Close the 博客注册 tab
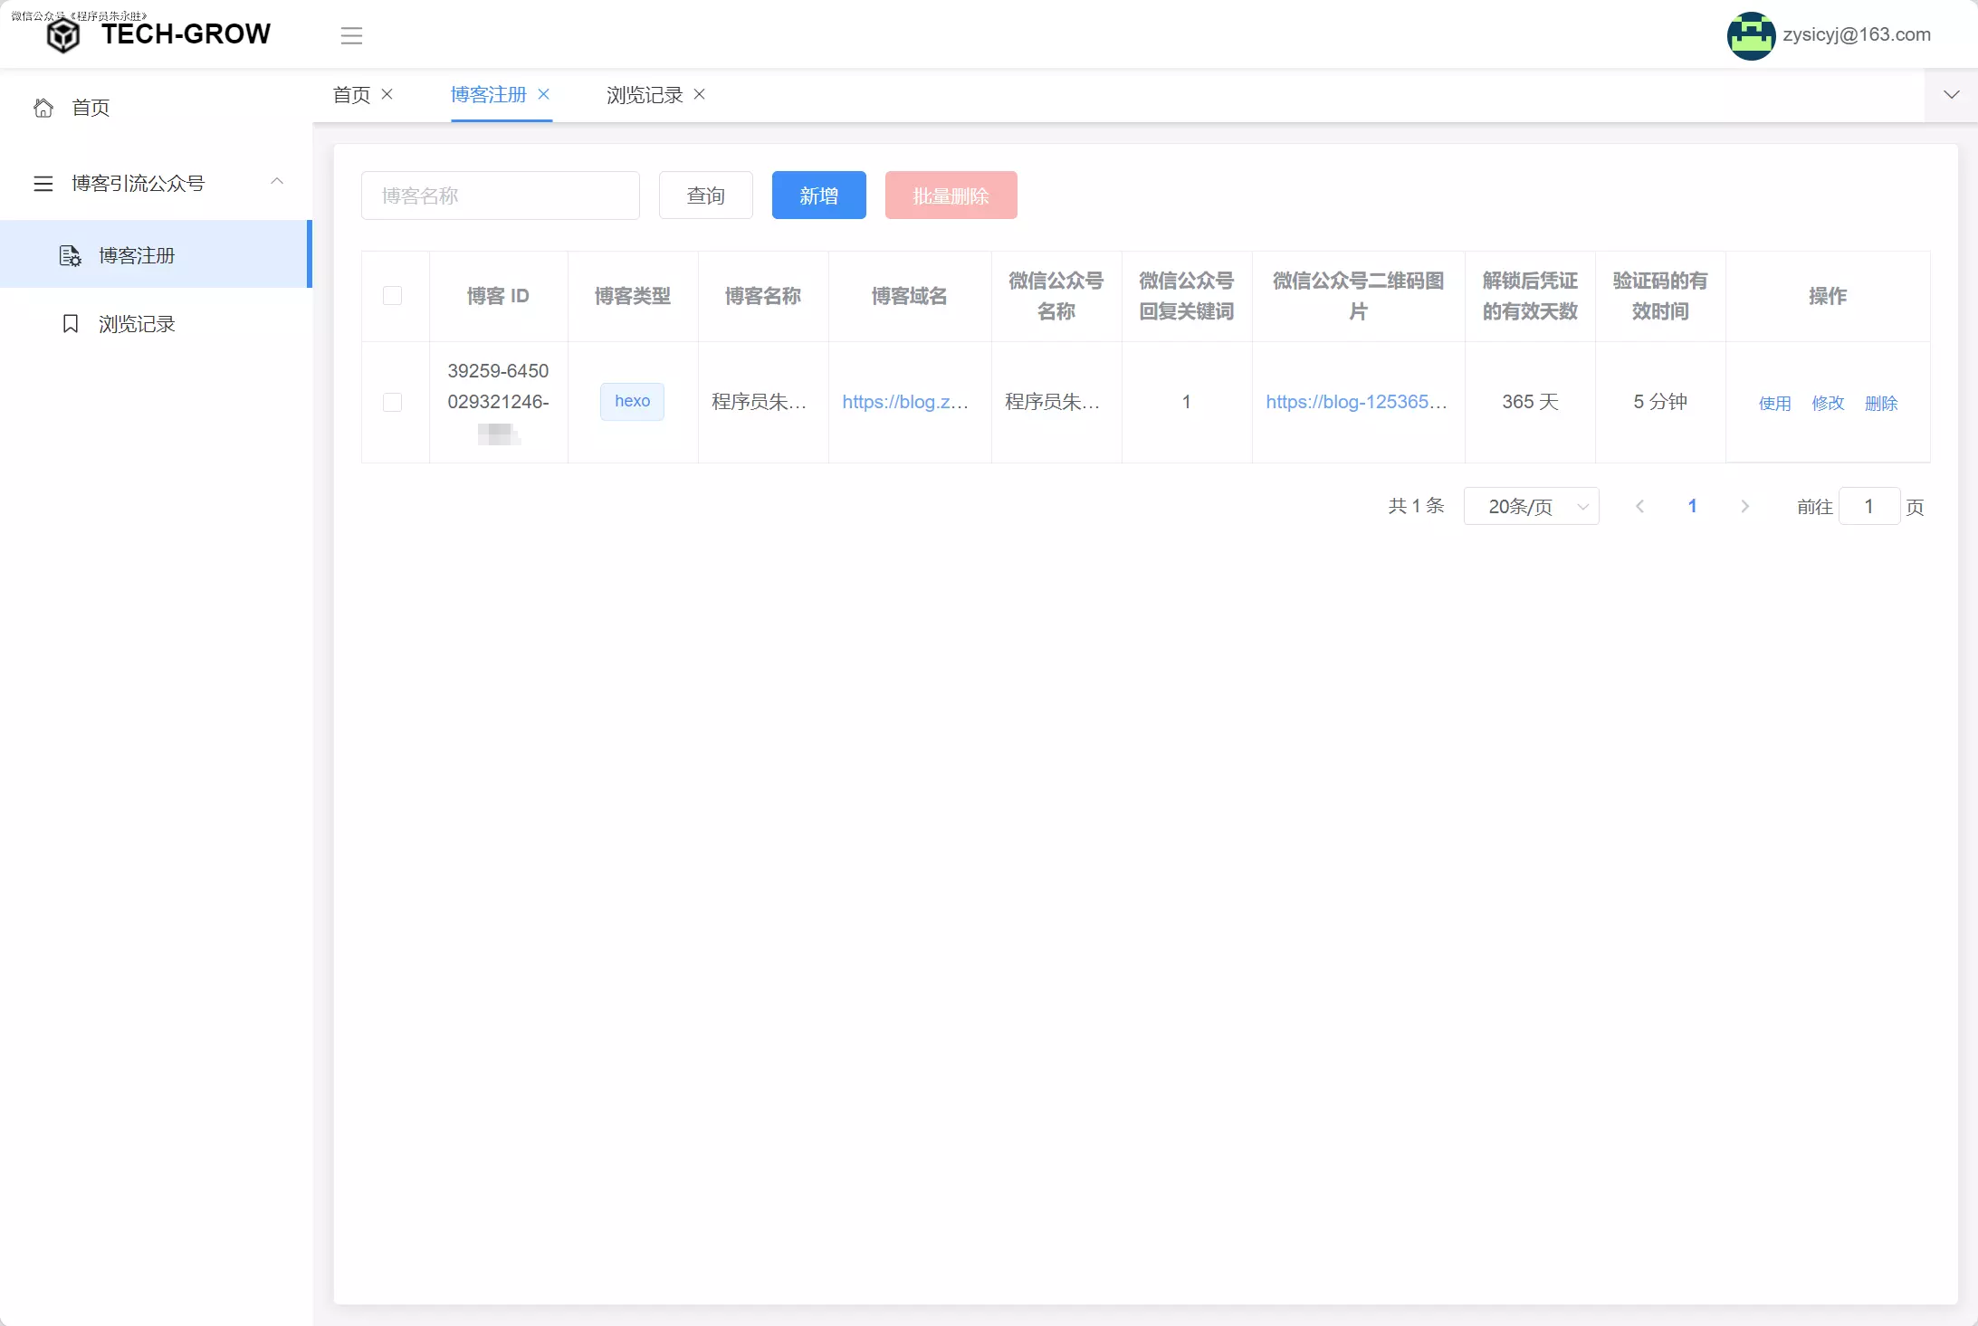The width and height of the screenshot is (1978, 1326). click(x=544, y=94)
